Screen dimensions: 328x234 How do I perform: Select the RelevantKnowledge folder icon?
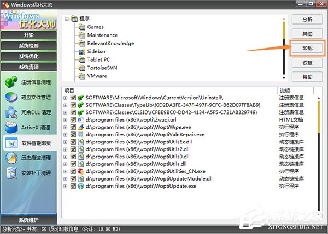(x=82, y=43)
